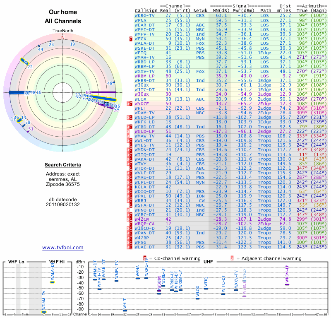Click the purple channel 60 bar on the radar
Screen dimensions: 331x318
[x=104, y=92]
